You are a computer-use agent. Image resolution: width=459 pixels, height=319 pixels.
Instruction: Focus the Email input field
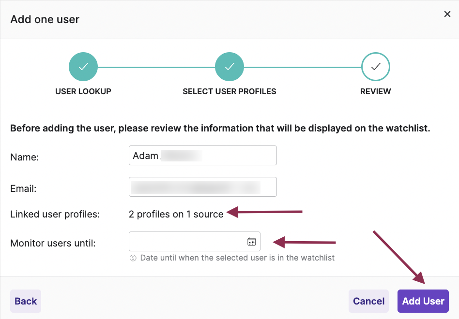[x=202, y=187]
